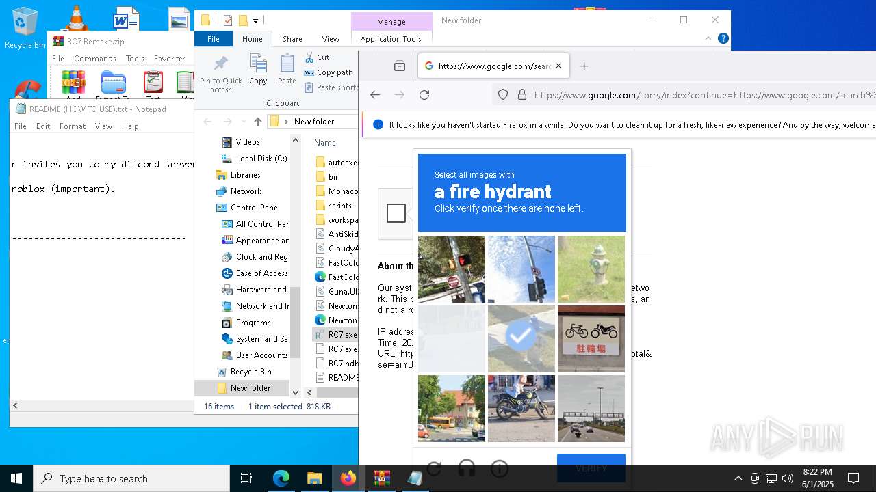876x492 pixels.
Task: Select the bicycle parking sign captcha tile
Action: click(591, 339)
